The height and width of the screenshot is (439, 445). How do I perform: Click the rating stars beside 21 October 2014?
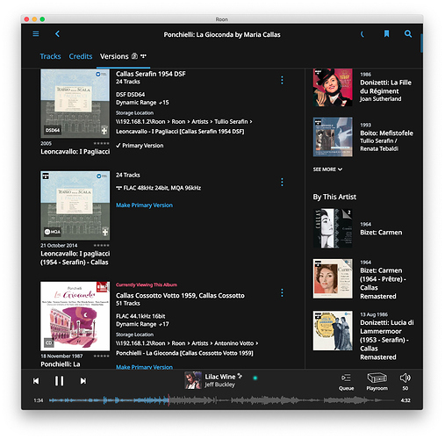(102, 245)
